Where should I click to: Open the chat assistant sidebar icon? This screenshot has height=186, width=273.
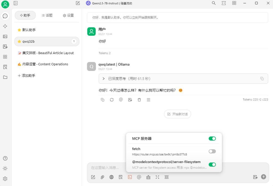click(5, 16)
